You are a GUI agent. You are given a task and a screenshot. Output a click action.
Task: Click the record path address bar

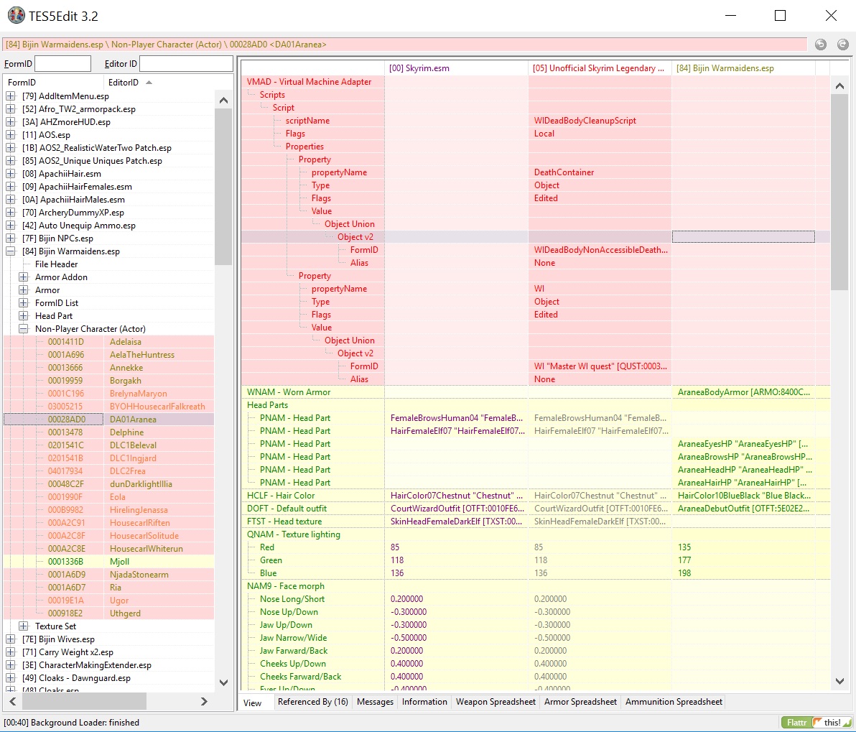pyautogui.click(x=404, y=45)
